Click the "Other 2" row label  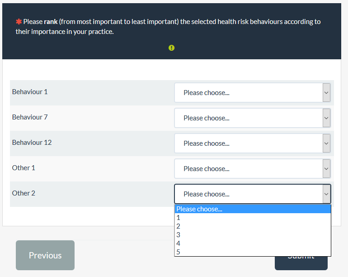24,193
